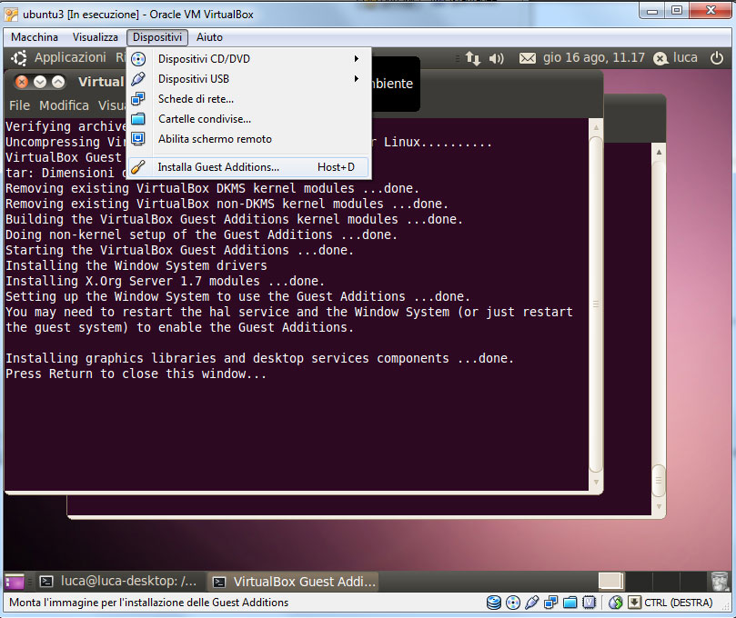Click network adapter status bar icon
The width and height of the screenshot is (736, 618).
point(550,603)
